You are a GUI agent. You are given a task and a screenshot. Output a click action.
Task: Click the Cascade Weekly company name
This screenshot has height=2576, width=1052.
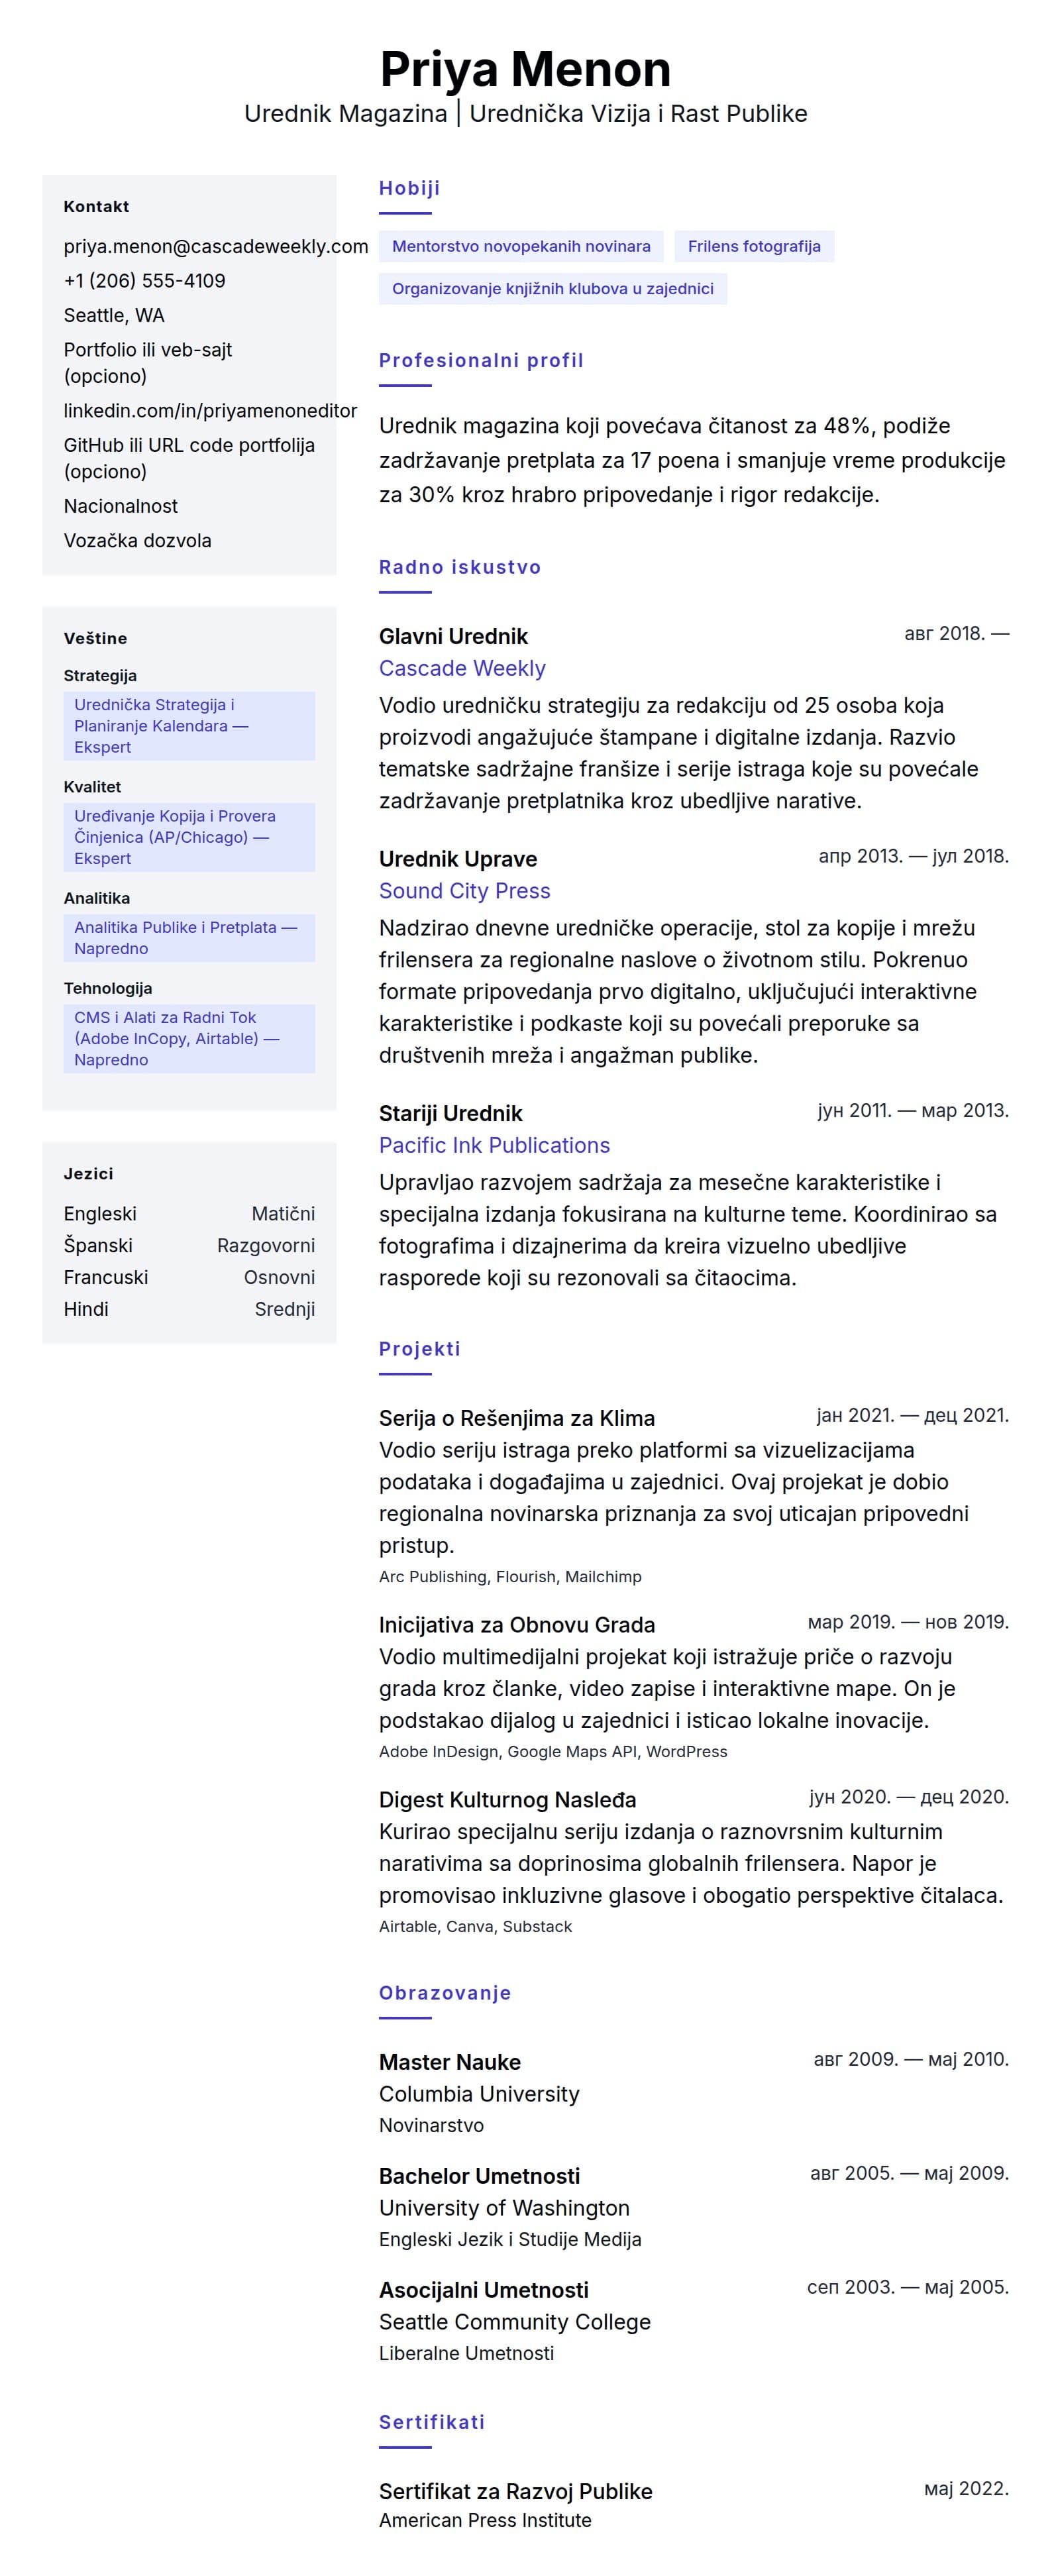click(x=462, y=668)
